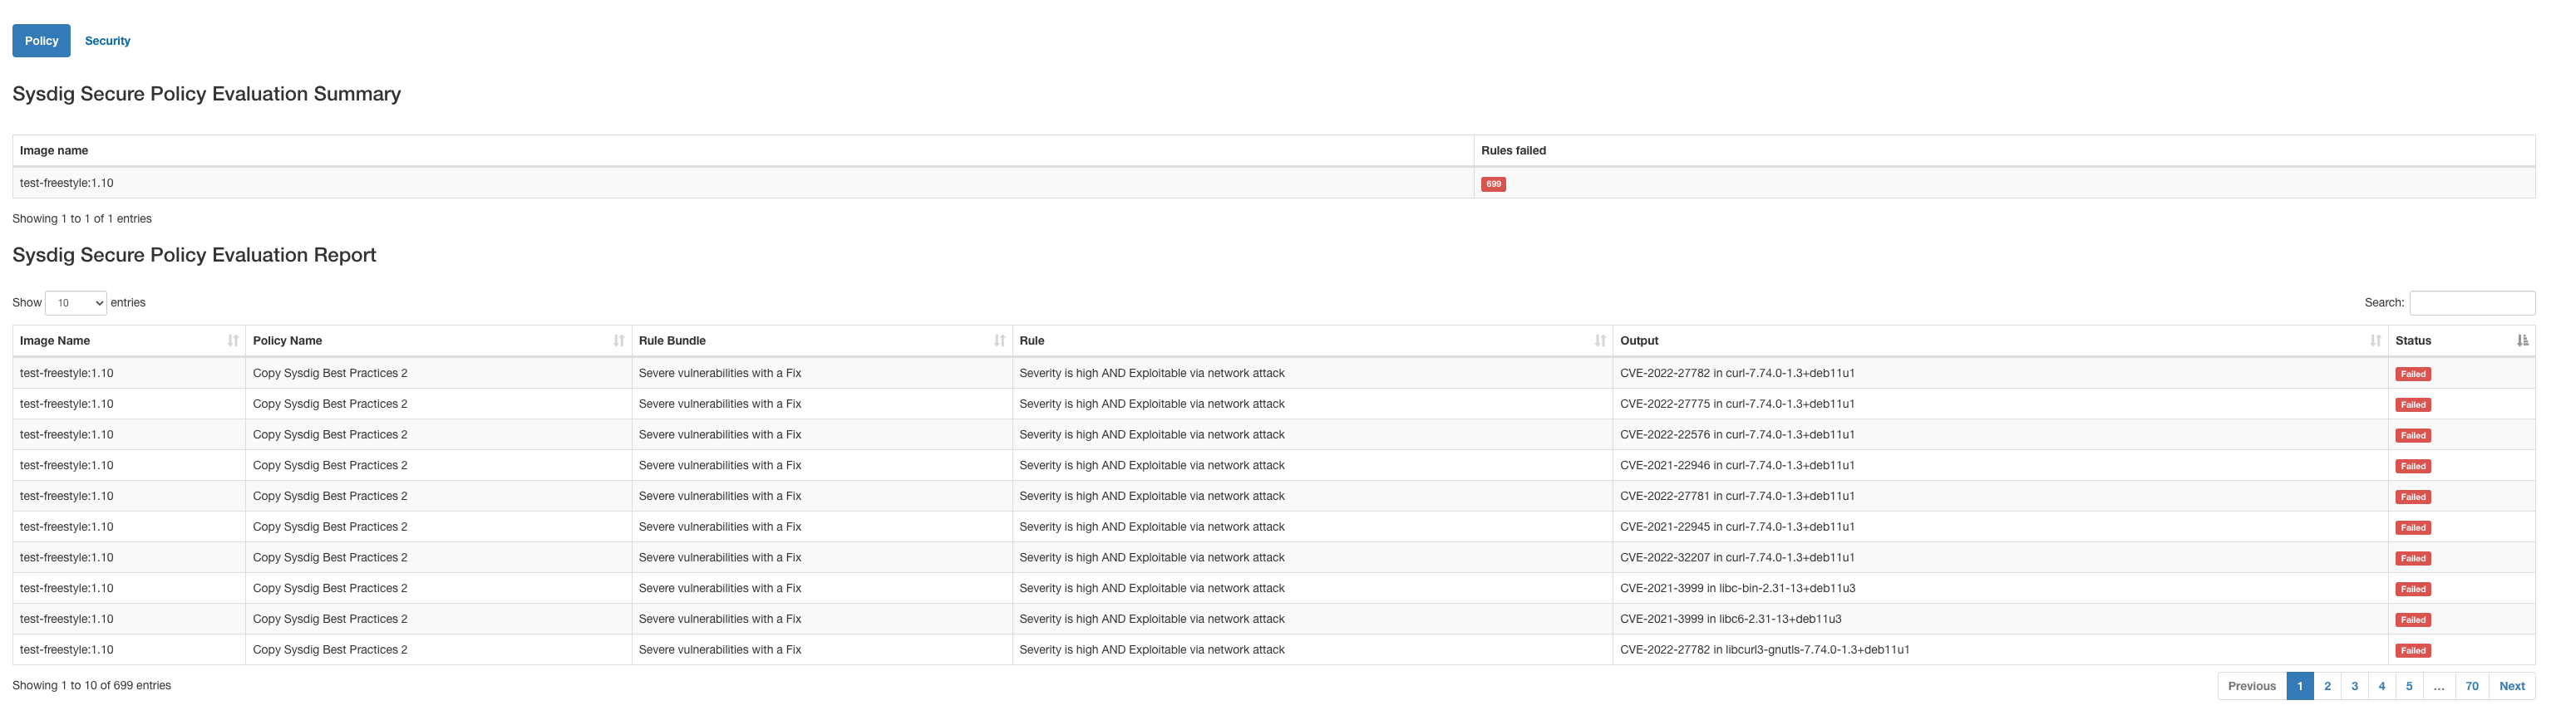Click Failed badge for libc6 row
Viewport: 2556px width, 720px height.
pos(2412,620)
